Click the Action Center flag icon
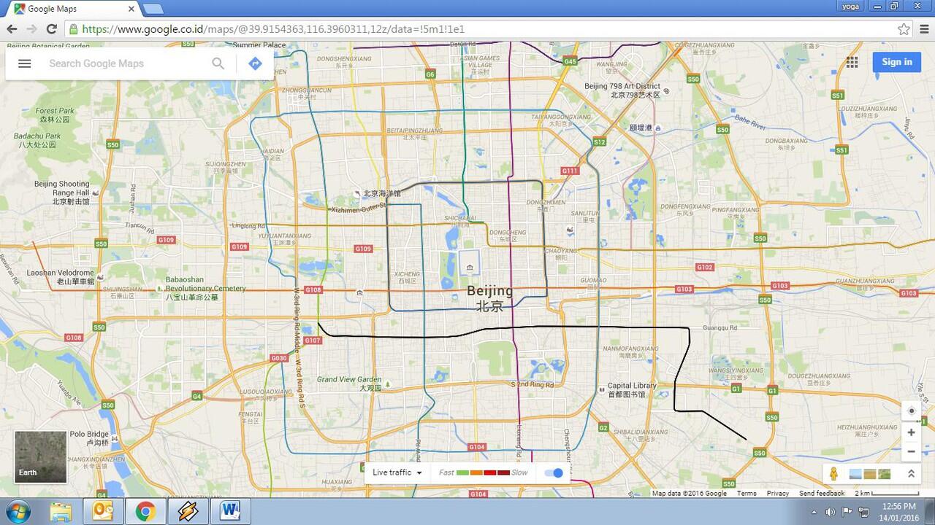The image size is (935, 525). point(847,512)
